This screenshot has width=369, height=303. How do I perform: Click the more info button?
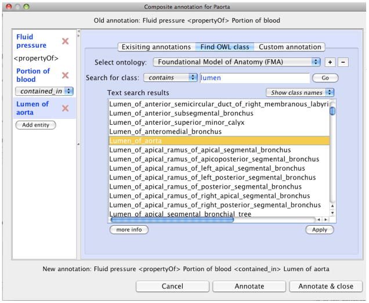(x=129, y=230)
